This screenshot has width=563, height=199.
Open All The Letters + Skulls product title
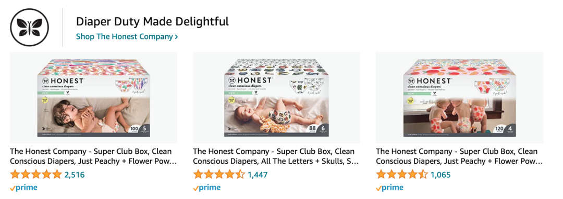[276, 156]
